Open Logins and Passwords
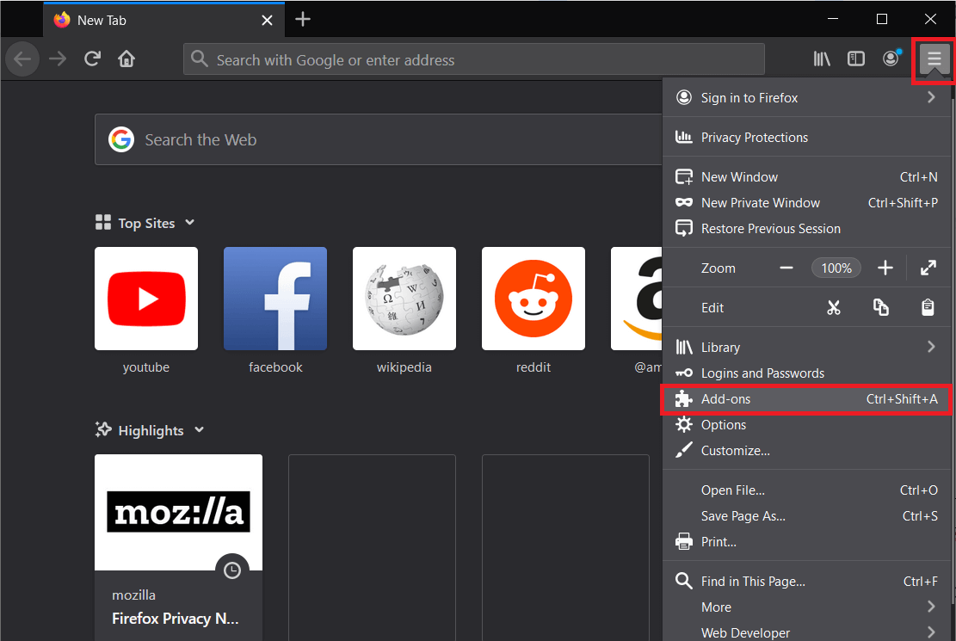The width and height of the screenshot is (956, 641). tap(806, 373)
